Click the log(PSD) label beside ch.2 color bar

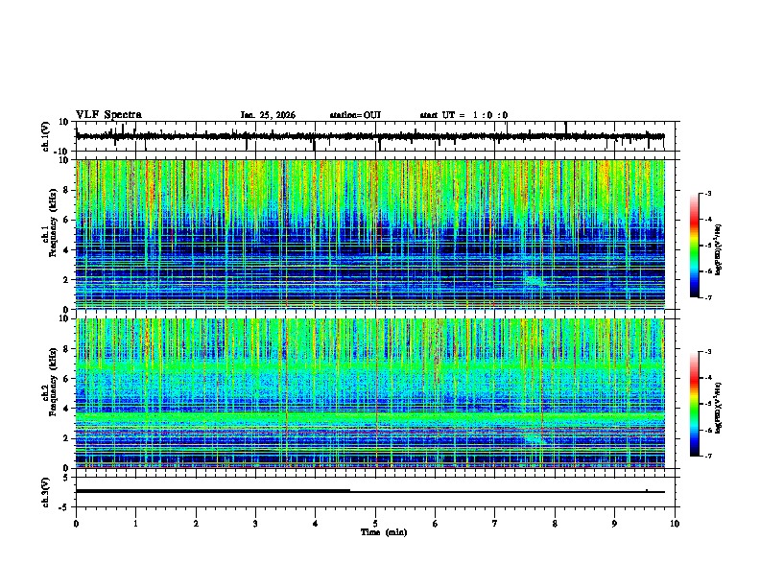tap(718, 408)
